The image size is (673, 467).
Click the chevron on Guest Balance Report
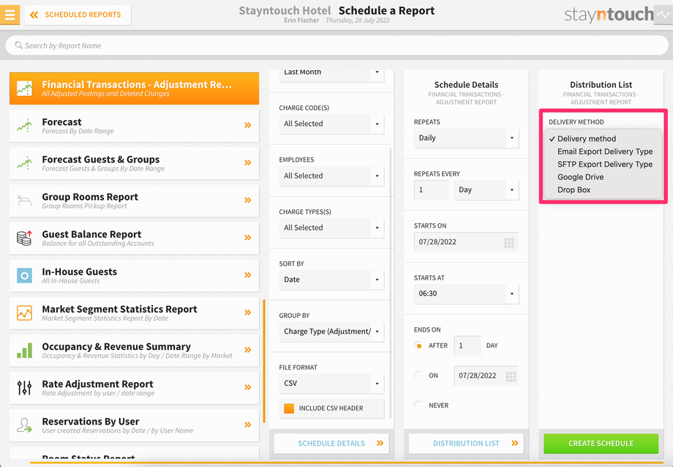[x=248, y=237]
